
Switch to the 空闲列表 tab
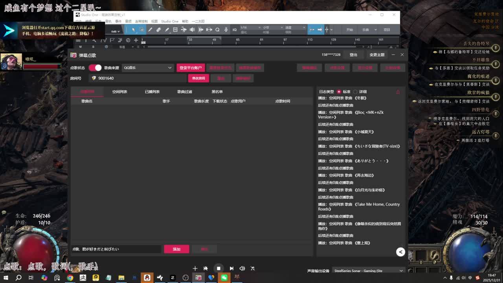119,92
